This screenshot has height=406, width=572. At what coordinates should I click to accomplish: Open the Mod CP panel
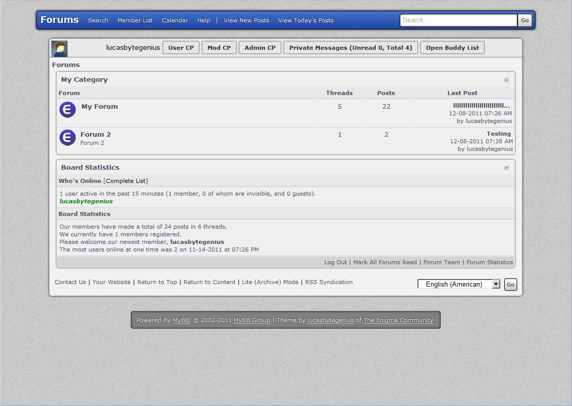coord(219,48)
